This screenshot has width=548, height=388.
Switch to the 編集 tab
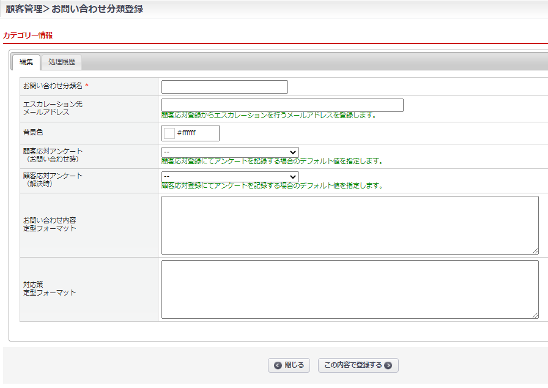pyautogui.click(x=26, y=62)
